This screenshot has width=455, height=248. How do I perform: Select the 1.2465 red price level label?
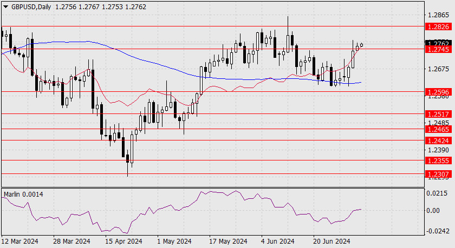click(438, 129)
